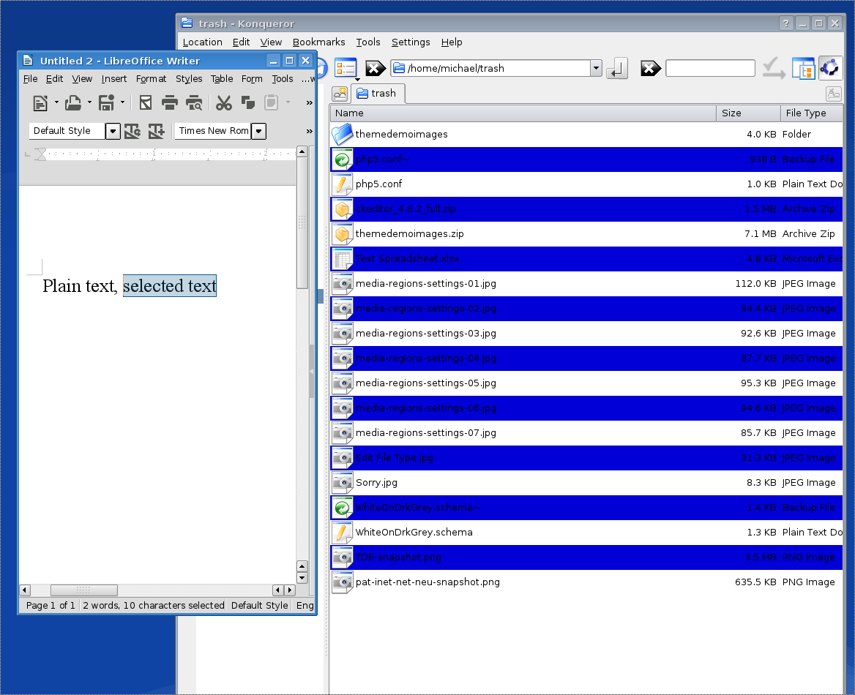Click Open file icon in Writer toolbar

coord(73,103)
